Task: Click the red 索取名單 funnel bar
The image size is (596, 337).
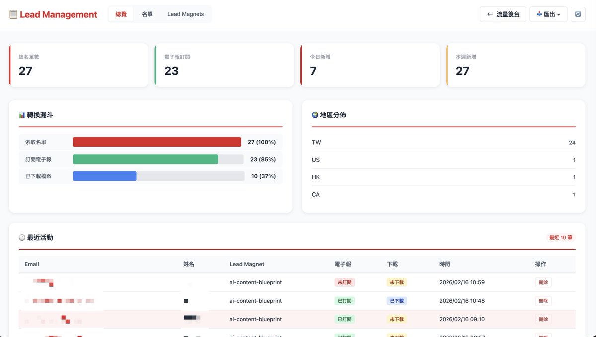Action: [157, 142]
